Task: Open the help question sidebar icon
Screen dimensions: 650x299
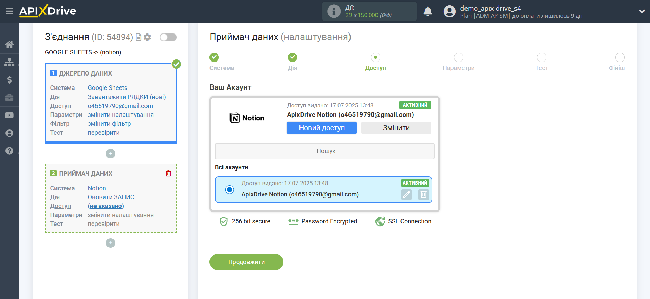Action: 9,151
